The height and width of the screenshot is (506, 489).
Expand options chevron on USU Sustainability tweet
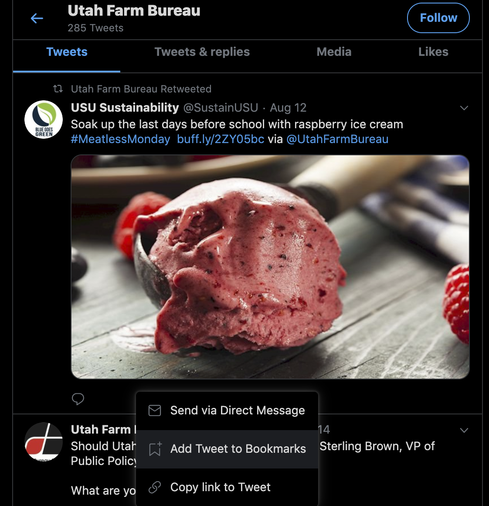tap(464, 108)
